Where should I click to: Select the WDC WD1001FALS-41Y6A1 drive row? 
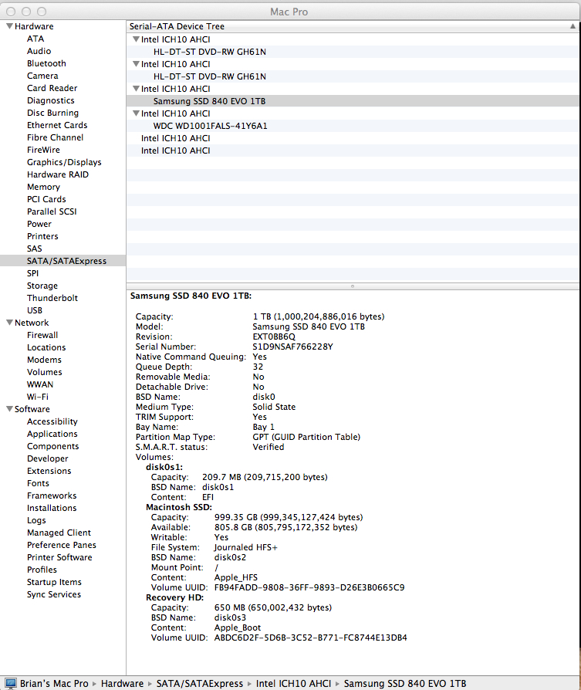[353, 125]
